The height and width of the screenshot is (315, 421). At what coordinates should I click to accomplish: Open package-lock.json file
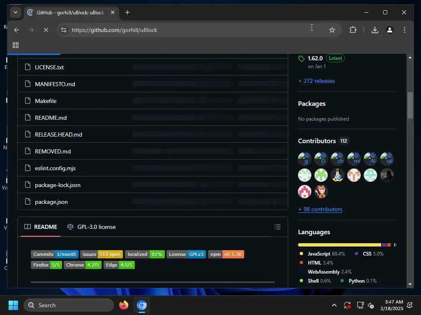(x=58, y=185)
